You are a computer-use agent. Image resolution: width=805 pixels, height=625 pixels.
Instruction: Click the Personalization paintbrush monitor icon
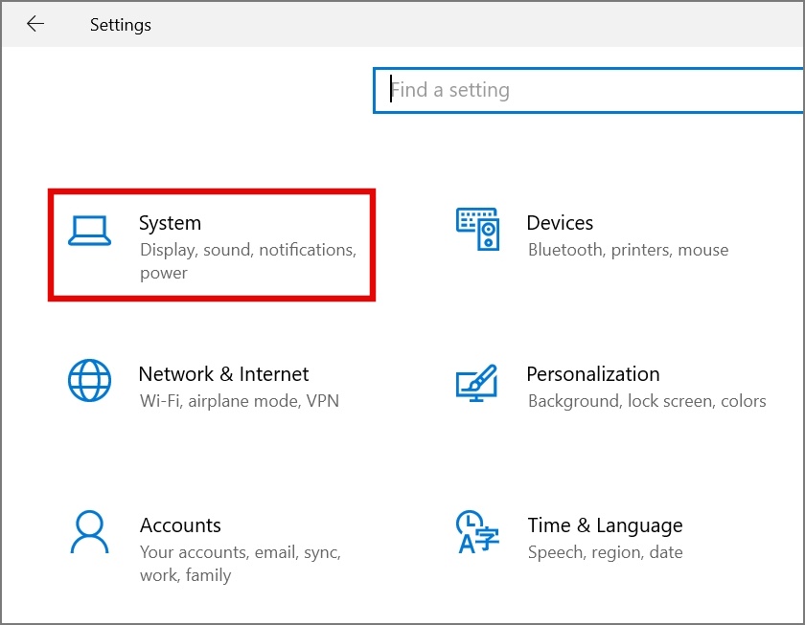[x=476, y=382]
